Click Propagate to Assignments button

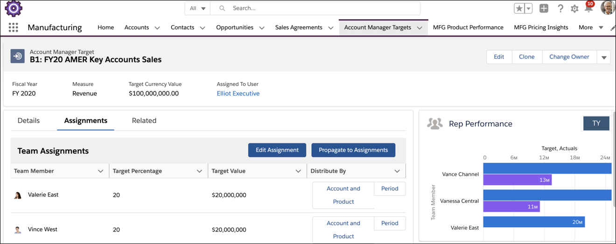click(353, 150)
